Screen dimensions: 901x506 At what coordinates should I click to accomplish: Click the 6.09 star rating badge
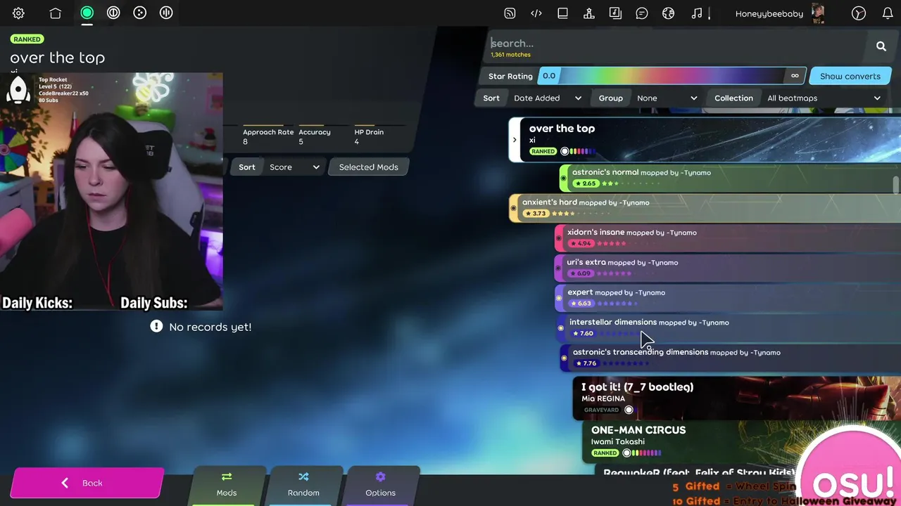[x=581, y=273]
